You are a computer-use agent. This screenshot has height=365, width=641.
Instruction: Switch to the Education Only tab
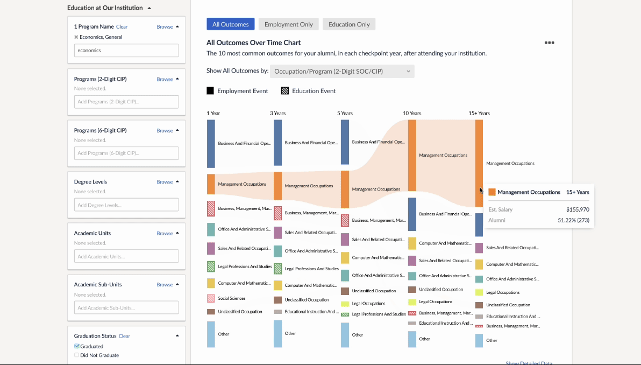349,24
